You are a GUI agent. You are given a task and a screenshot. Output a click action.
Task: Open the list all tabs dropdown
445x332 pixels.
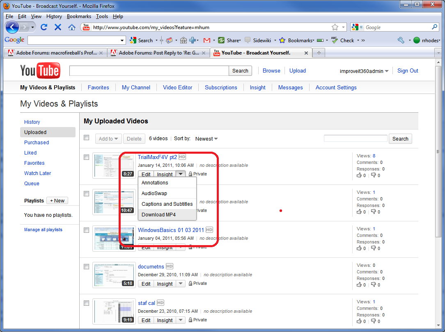tap(438, 53)
